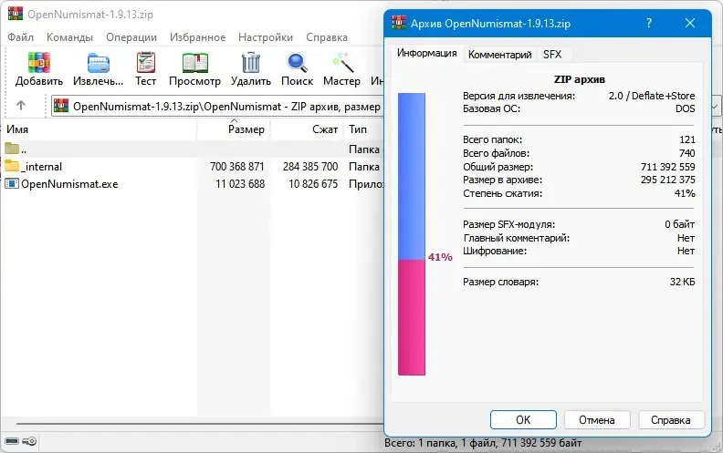Sort files by Имя column header
This screenshot has width=723, height=453.
point(100,129)
